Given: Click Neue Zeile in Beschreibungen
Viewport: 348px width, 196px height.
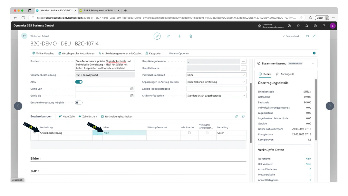Looking at the screenshot, I should [67, 116].
